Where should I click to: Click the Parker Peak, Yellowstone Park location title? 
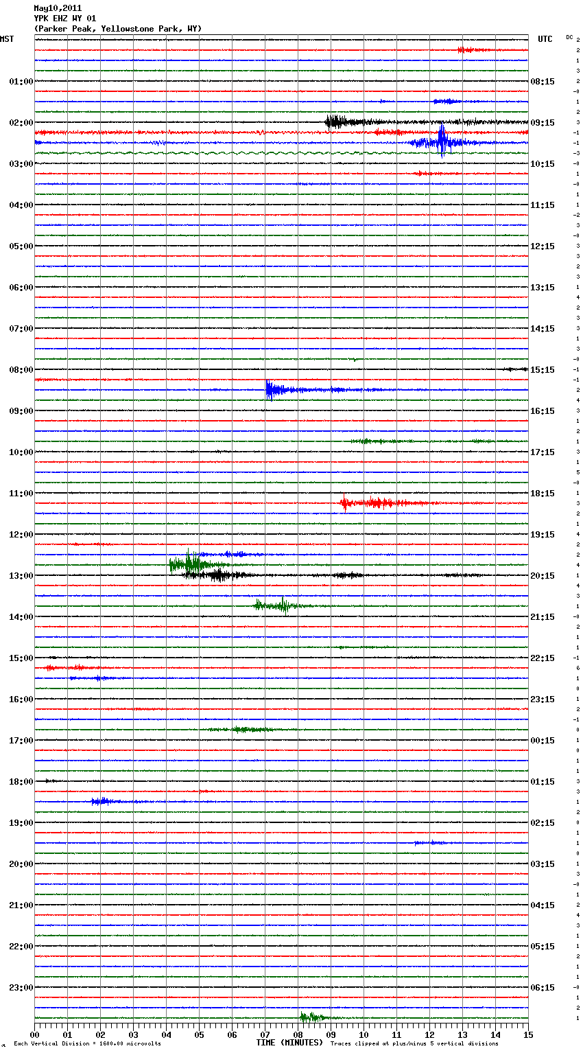tap(118, 29)
